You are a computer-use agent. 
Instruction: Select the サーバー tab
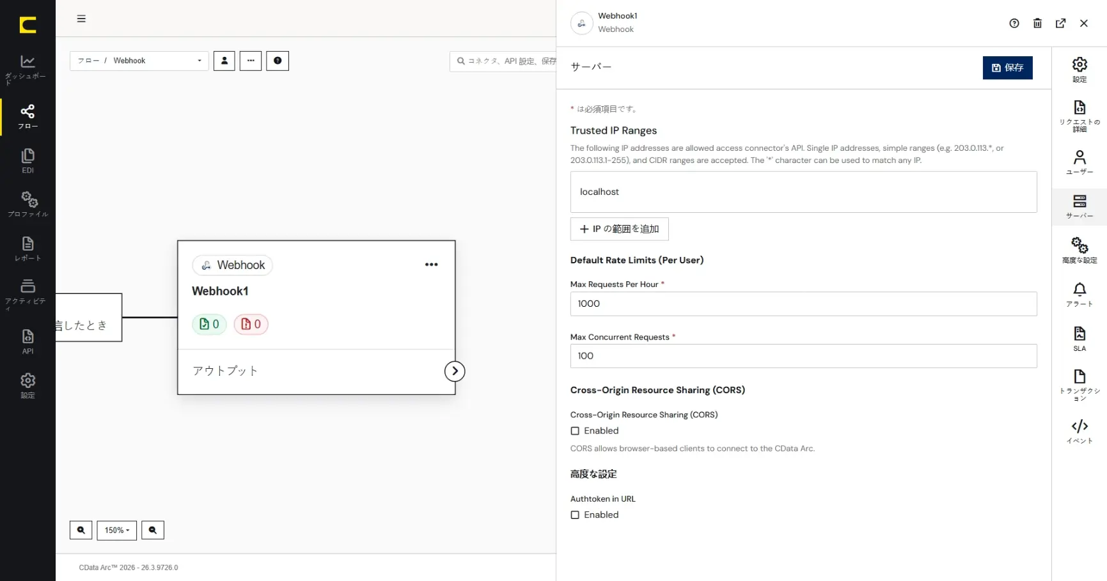pyautogui.click(x=1080, y=206)
